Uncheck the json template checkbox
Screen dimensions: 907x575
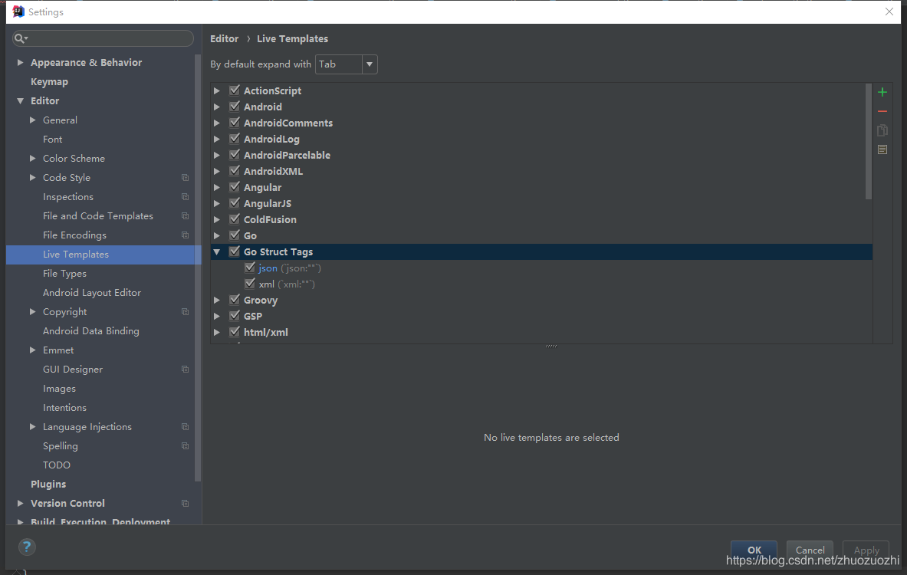click(249, 268)
